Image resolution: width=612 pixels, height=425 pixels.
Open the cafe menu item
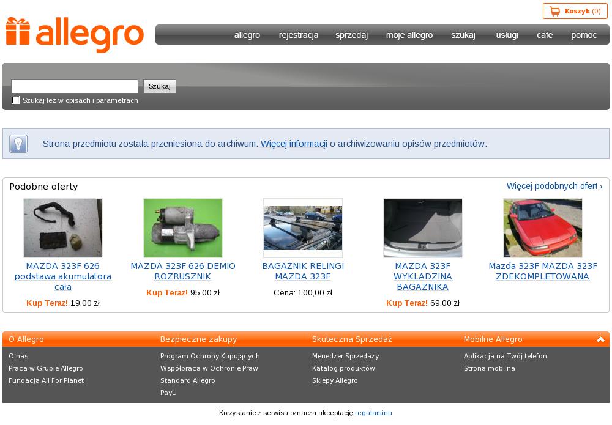point(545,35)
